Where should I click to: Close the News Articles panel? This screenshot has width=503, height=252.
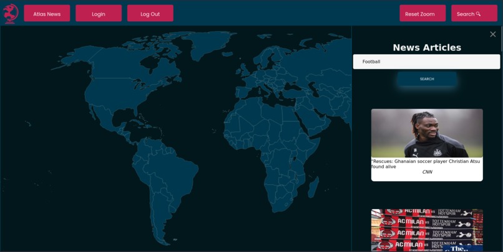coord(493,34)
